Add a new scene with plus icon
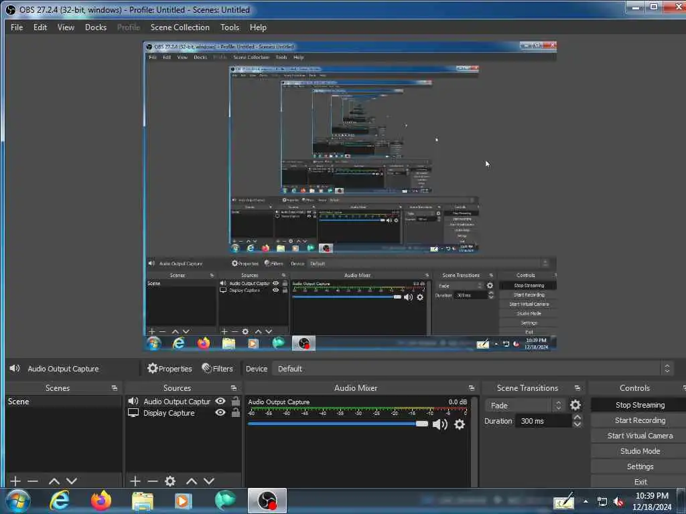This screenshot has width=686, height=514. tap(15, 481)
